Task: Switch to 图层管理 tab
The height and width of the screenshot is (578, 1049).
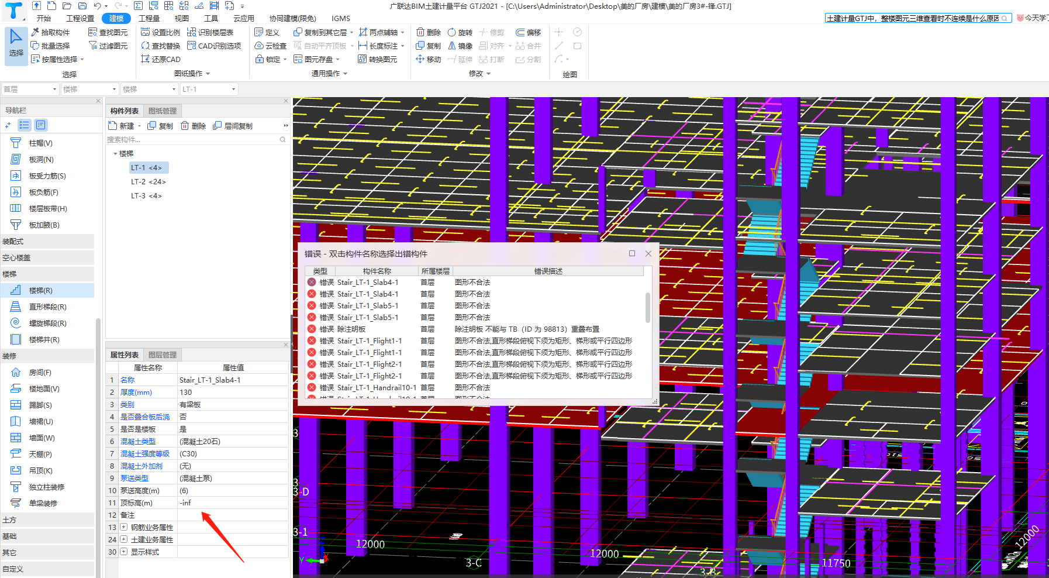Action: pos(163,355)
